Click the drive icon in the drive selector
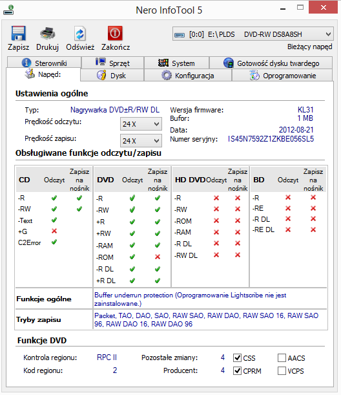Image resolution: width=341 pixels, height=395 pixels. [x=180, y=34]
